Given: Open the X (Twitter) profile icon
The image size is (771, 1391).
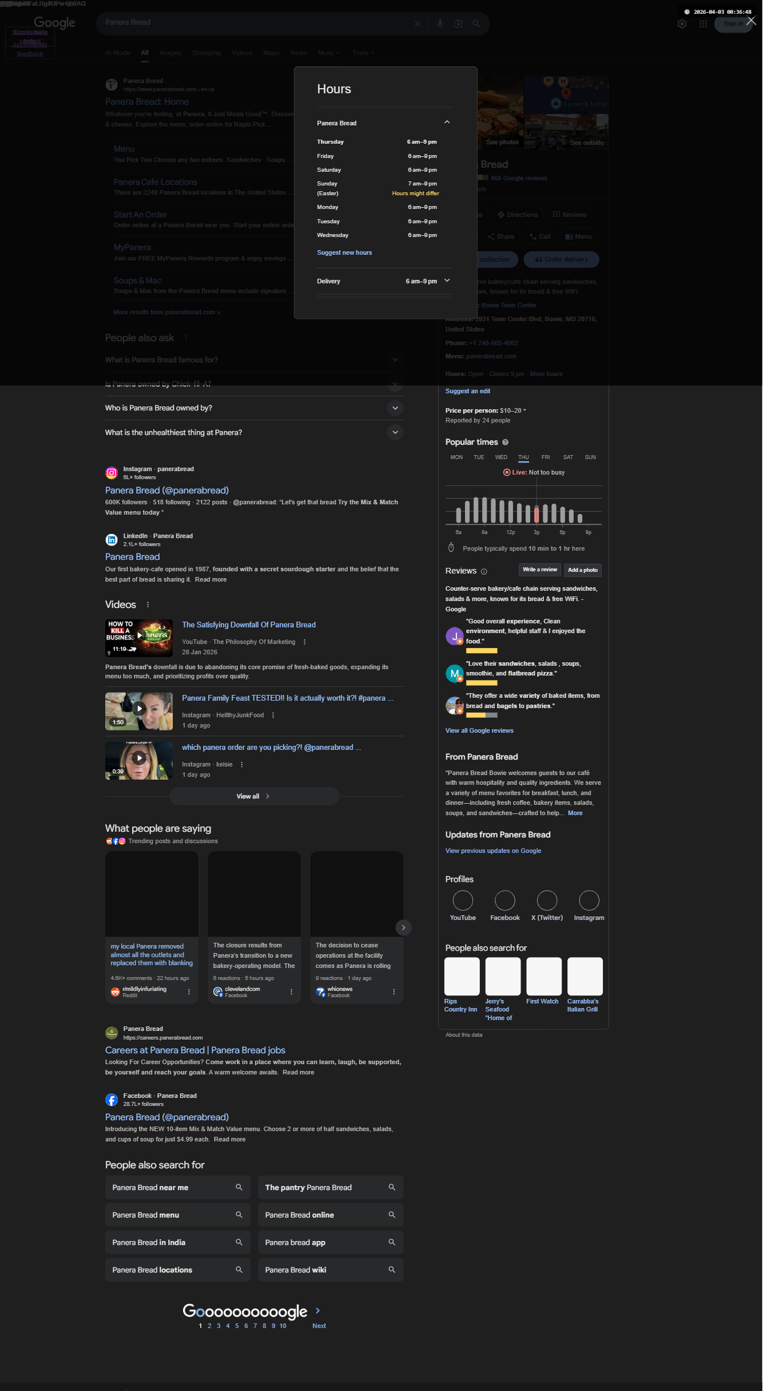Looking at the screenshot, I should pyautogui.click(x=547, y=900).
